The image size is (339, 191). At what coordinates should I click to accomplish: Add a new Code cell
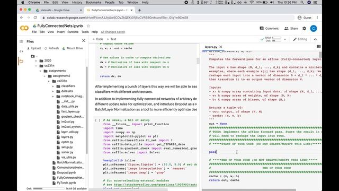(97, 39)
